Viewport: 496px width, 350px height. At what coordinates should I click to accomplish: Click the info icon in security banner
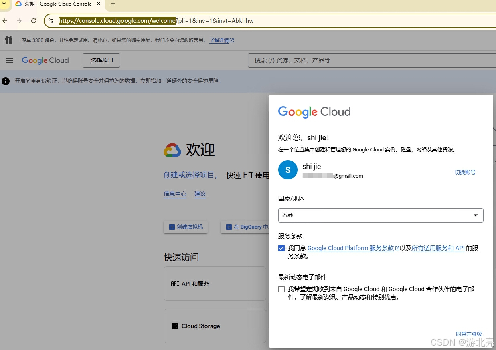(x=6, y=81)
